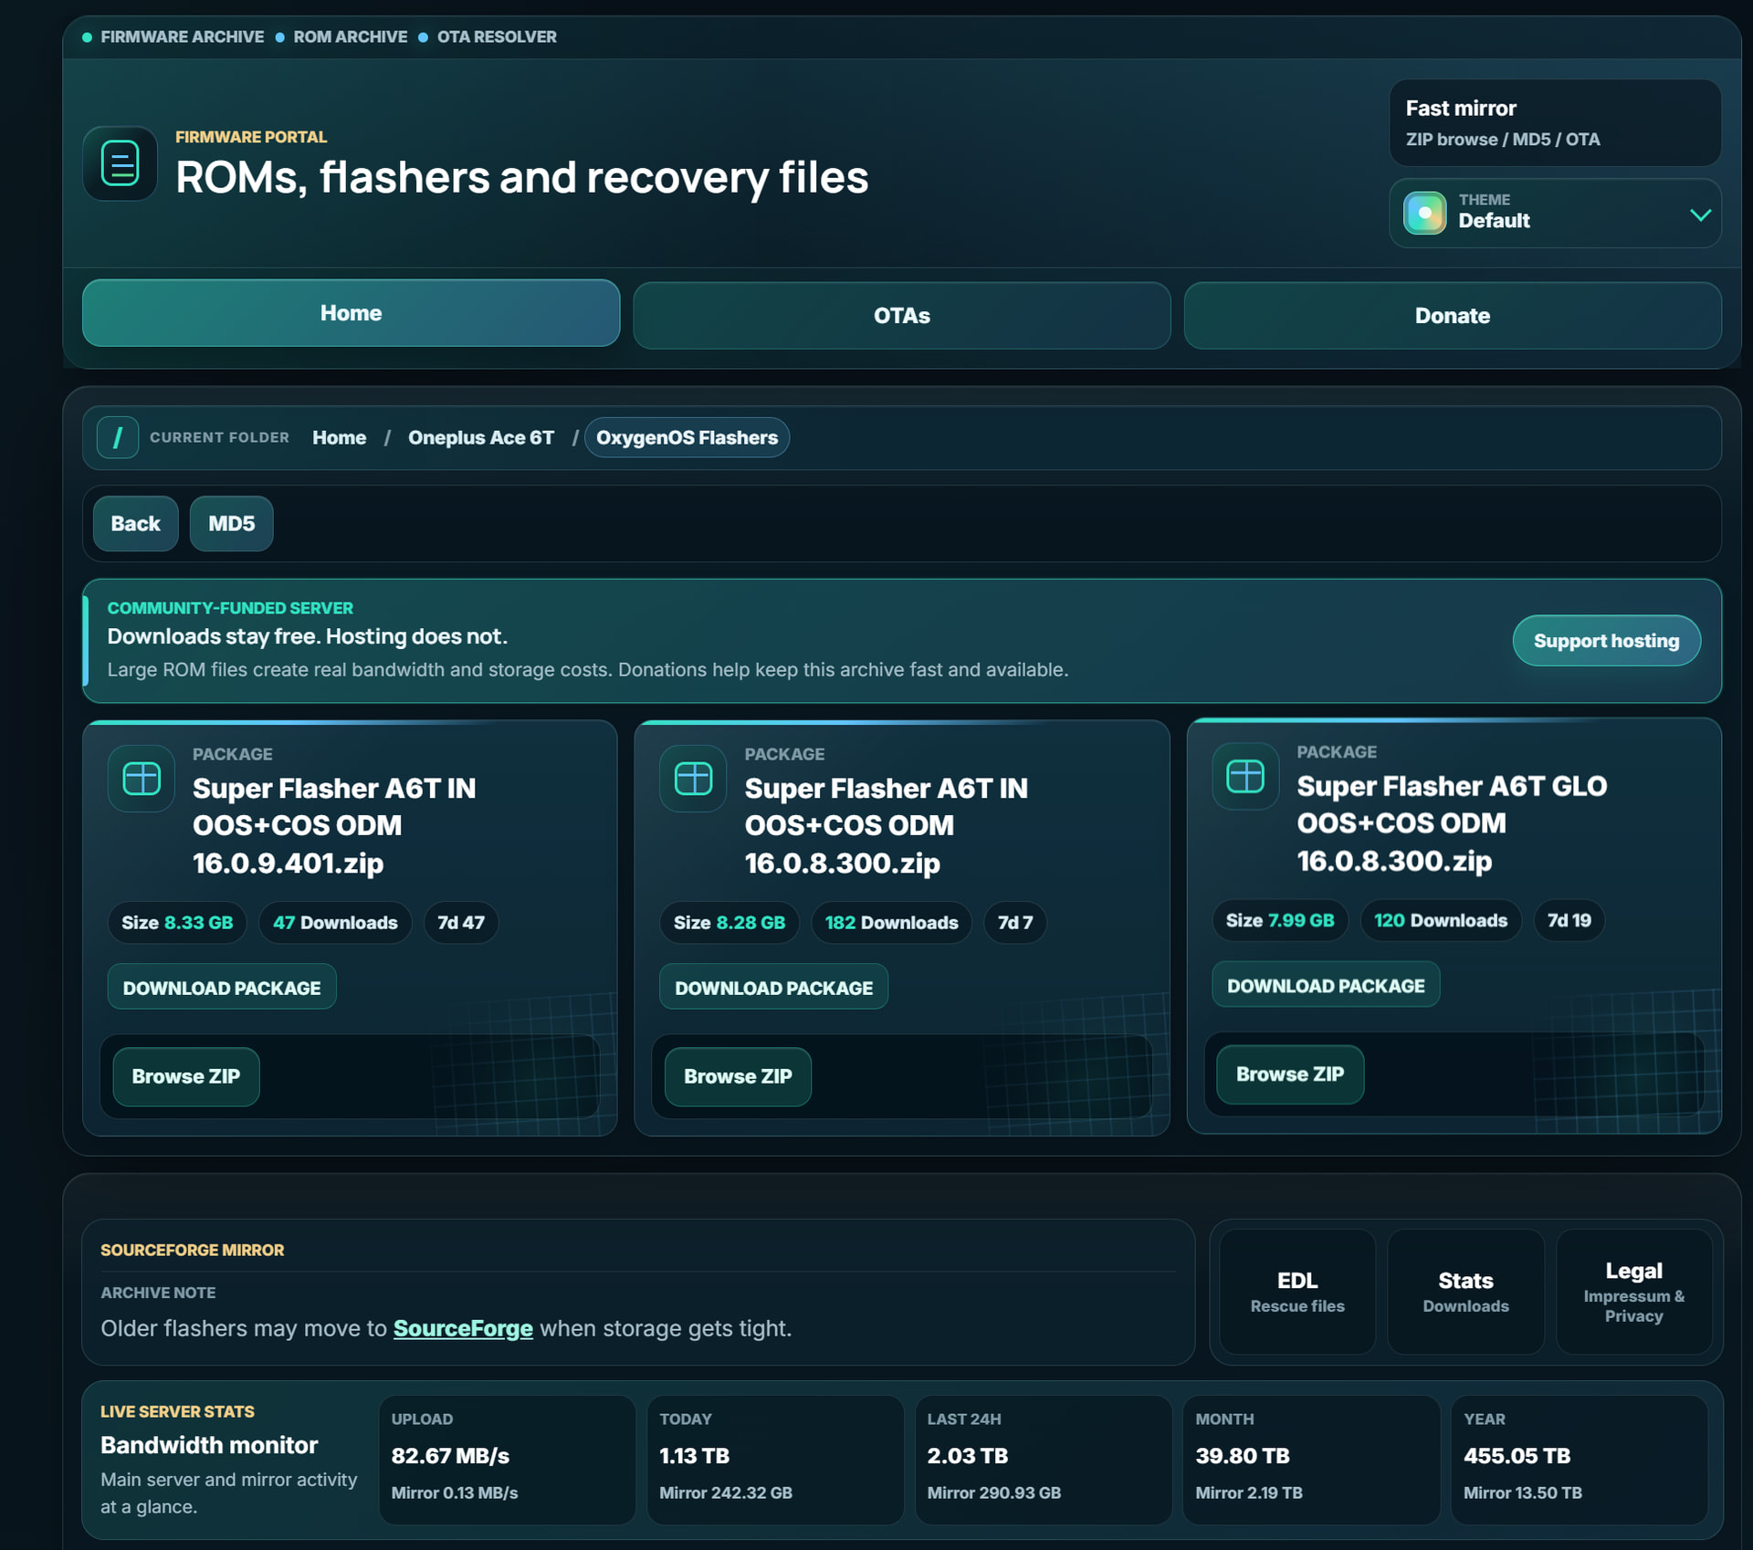This screenshot has width=1753, height=1550.
Task: Expand the Theme dropdown chevron
Action: 1700,215
